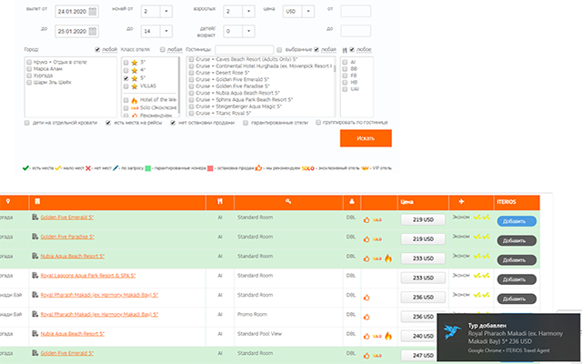Click the Цена column header
This screenshot has width=582, height=364.
click(423, 202)
